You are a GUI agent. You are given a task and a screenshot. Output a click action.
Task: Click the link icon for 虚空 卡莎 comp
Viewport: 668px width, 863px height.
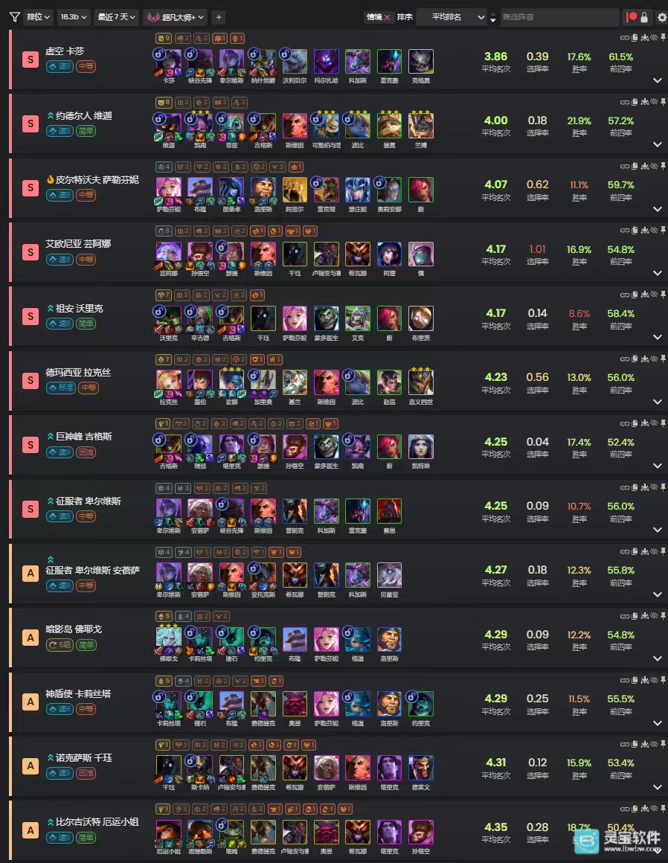coord(625,38)
